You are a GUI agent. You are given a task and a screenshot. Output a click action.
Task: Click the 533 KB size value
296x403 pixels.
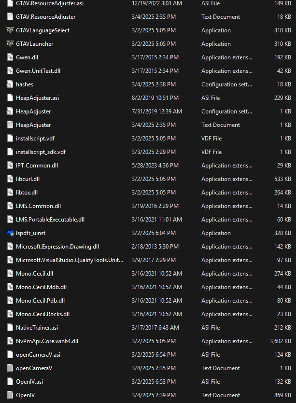[282, 179]
